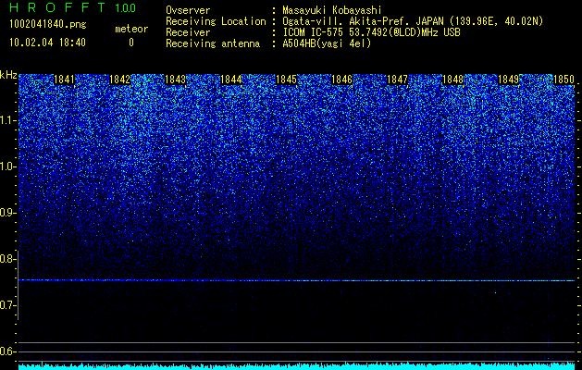Viewport: 582px width, 370px height.
Task: Click the Ovserver field label
Action: coord(188,10)
